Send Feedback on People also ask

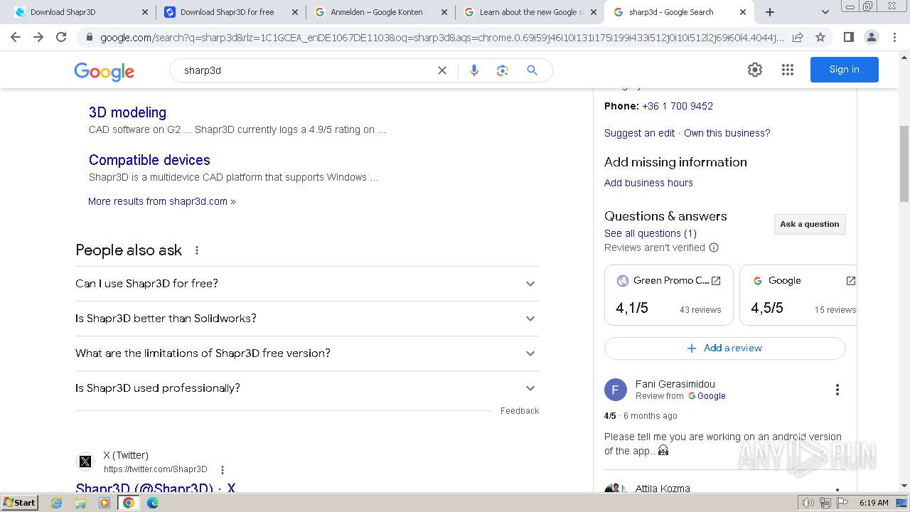pyautogui.click(x=520, y=411)
